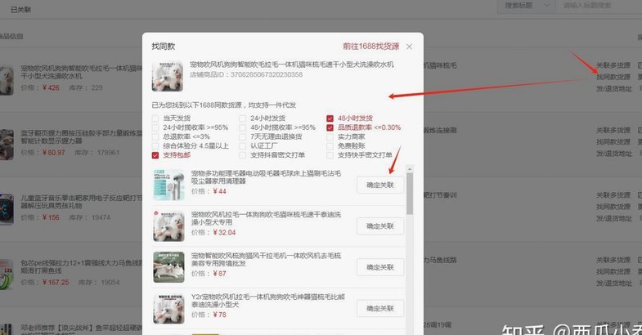The image size is (642, 335).
Task: Open background 儿童蓝牙音乐拳击靶 product title
Action: 82,202
